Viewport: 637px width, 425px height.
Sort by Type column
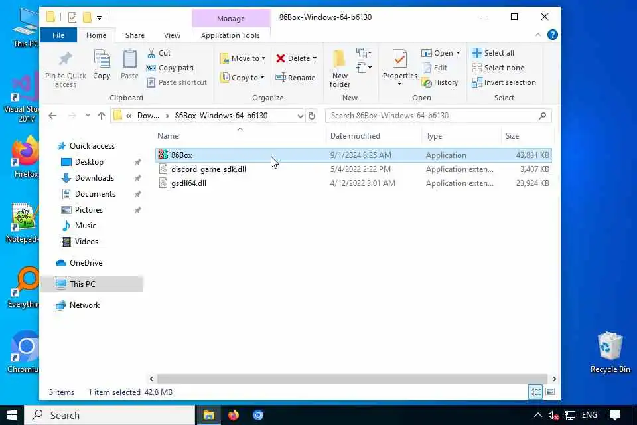pyautogui.click(x=462, y=136)
